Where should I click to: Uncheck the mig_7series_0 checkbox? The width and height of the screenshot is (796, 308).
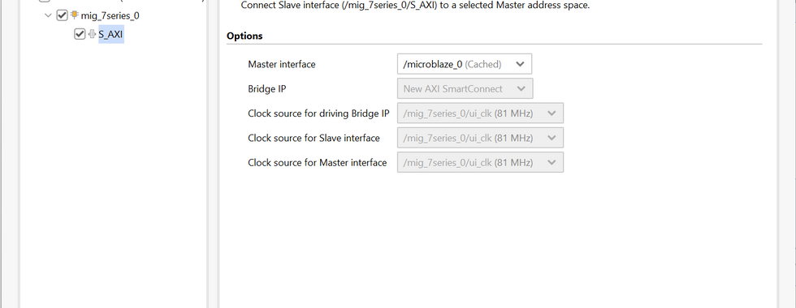tap(62, 15)
